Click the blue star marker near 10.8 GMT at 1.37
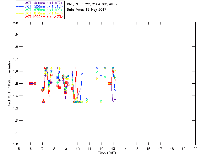Screen dimensions: 201x161 pos(87,99)
